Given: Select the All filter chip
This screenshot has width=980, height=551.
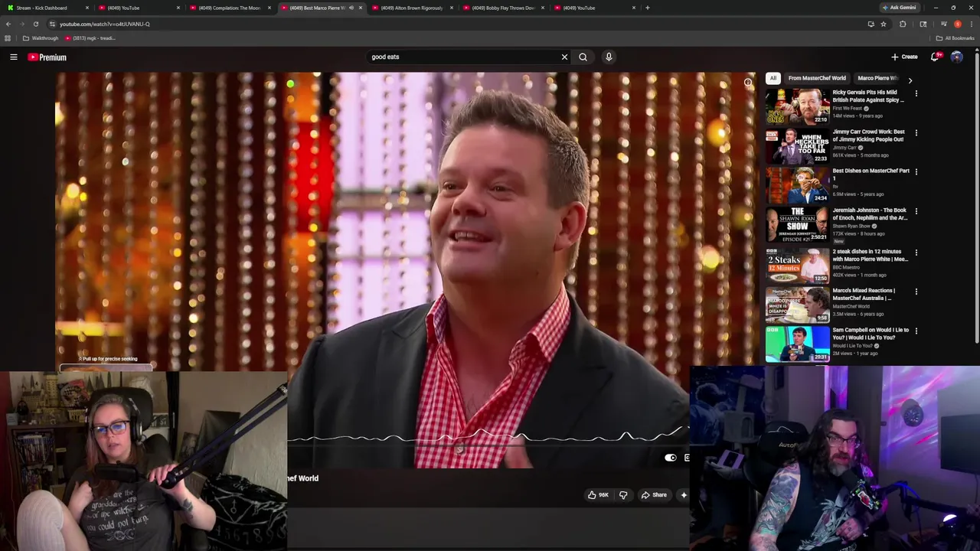Looking at the screenshot, I should (x=773, y=78).
